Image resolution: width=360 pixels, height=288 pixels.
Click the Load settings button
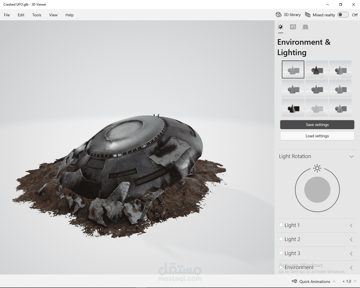click(x=317, y=136)
